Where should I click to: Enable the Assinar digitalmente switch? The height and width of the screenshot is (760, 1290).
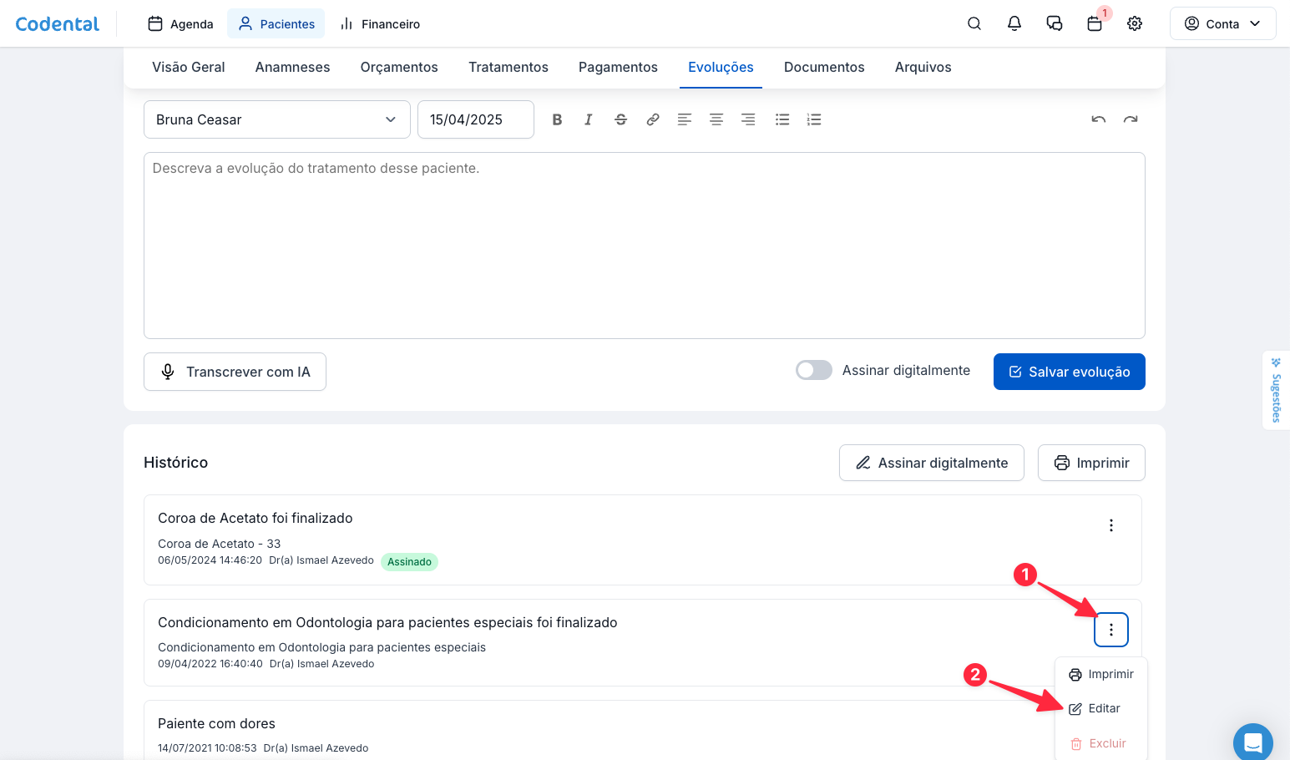click(x=814, y=370)
